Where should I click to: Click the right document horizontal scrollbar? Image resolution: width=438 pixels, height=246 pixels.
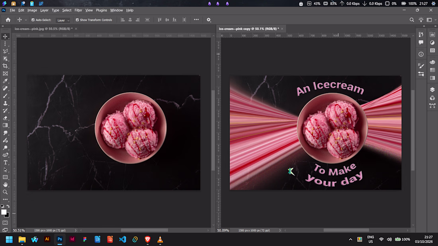click(346, 230)
